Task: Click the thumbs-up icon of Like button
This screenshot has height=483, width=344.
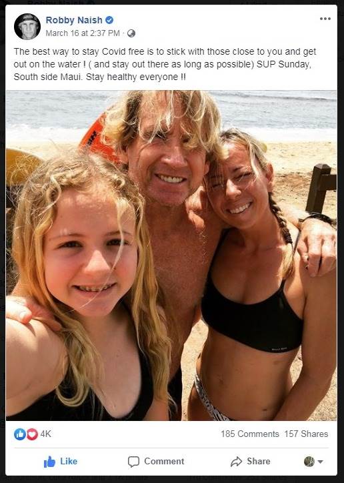Action: [x=49, y=462]
